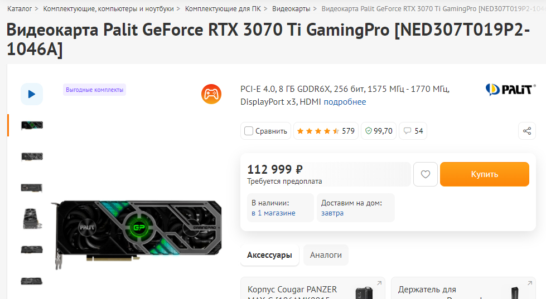This screenshot has height=299, width=546.
Task: Click the 'в 1 магазине' availability link
Action: (x=273, y=213)
